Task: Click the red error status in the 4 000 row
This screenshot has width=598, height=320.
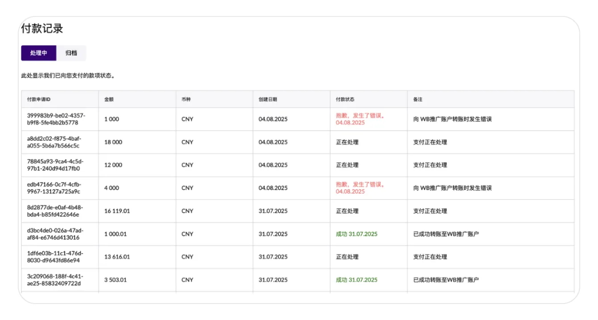Action: pyautogui.click(x=360, y=188)
